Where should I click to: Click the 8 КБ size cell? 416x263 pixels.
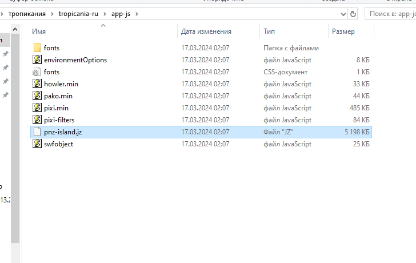[x=363, y=60]
